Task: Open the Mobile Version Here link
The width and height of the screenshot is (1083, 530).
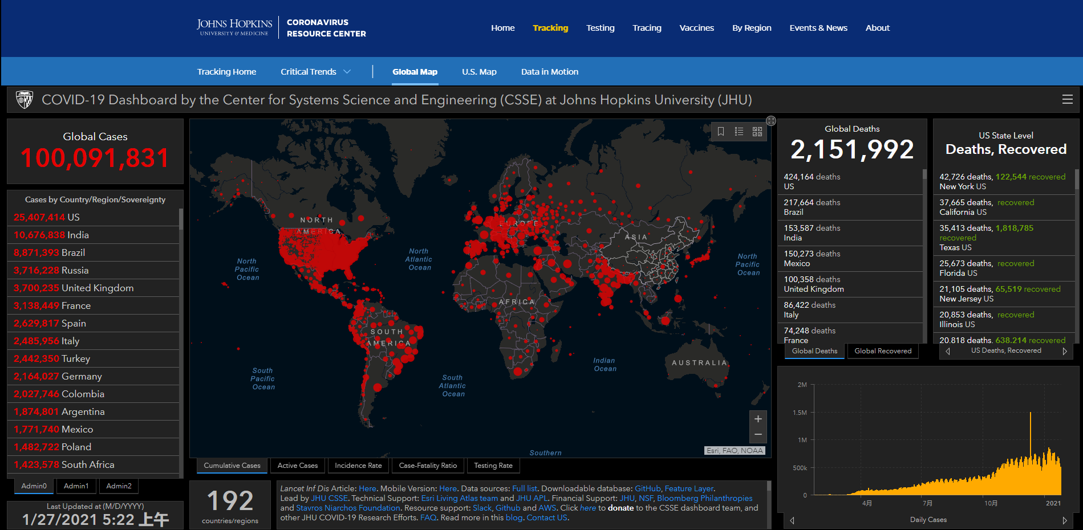Action: pos(448,488)
